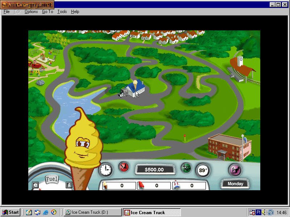Open the Options menu

(31, 12)
